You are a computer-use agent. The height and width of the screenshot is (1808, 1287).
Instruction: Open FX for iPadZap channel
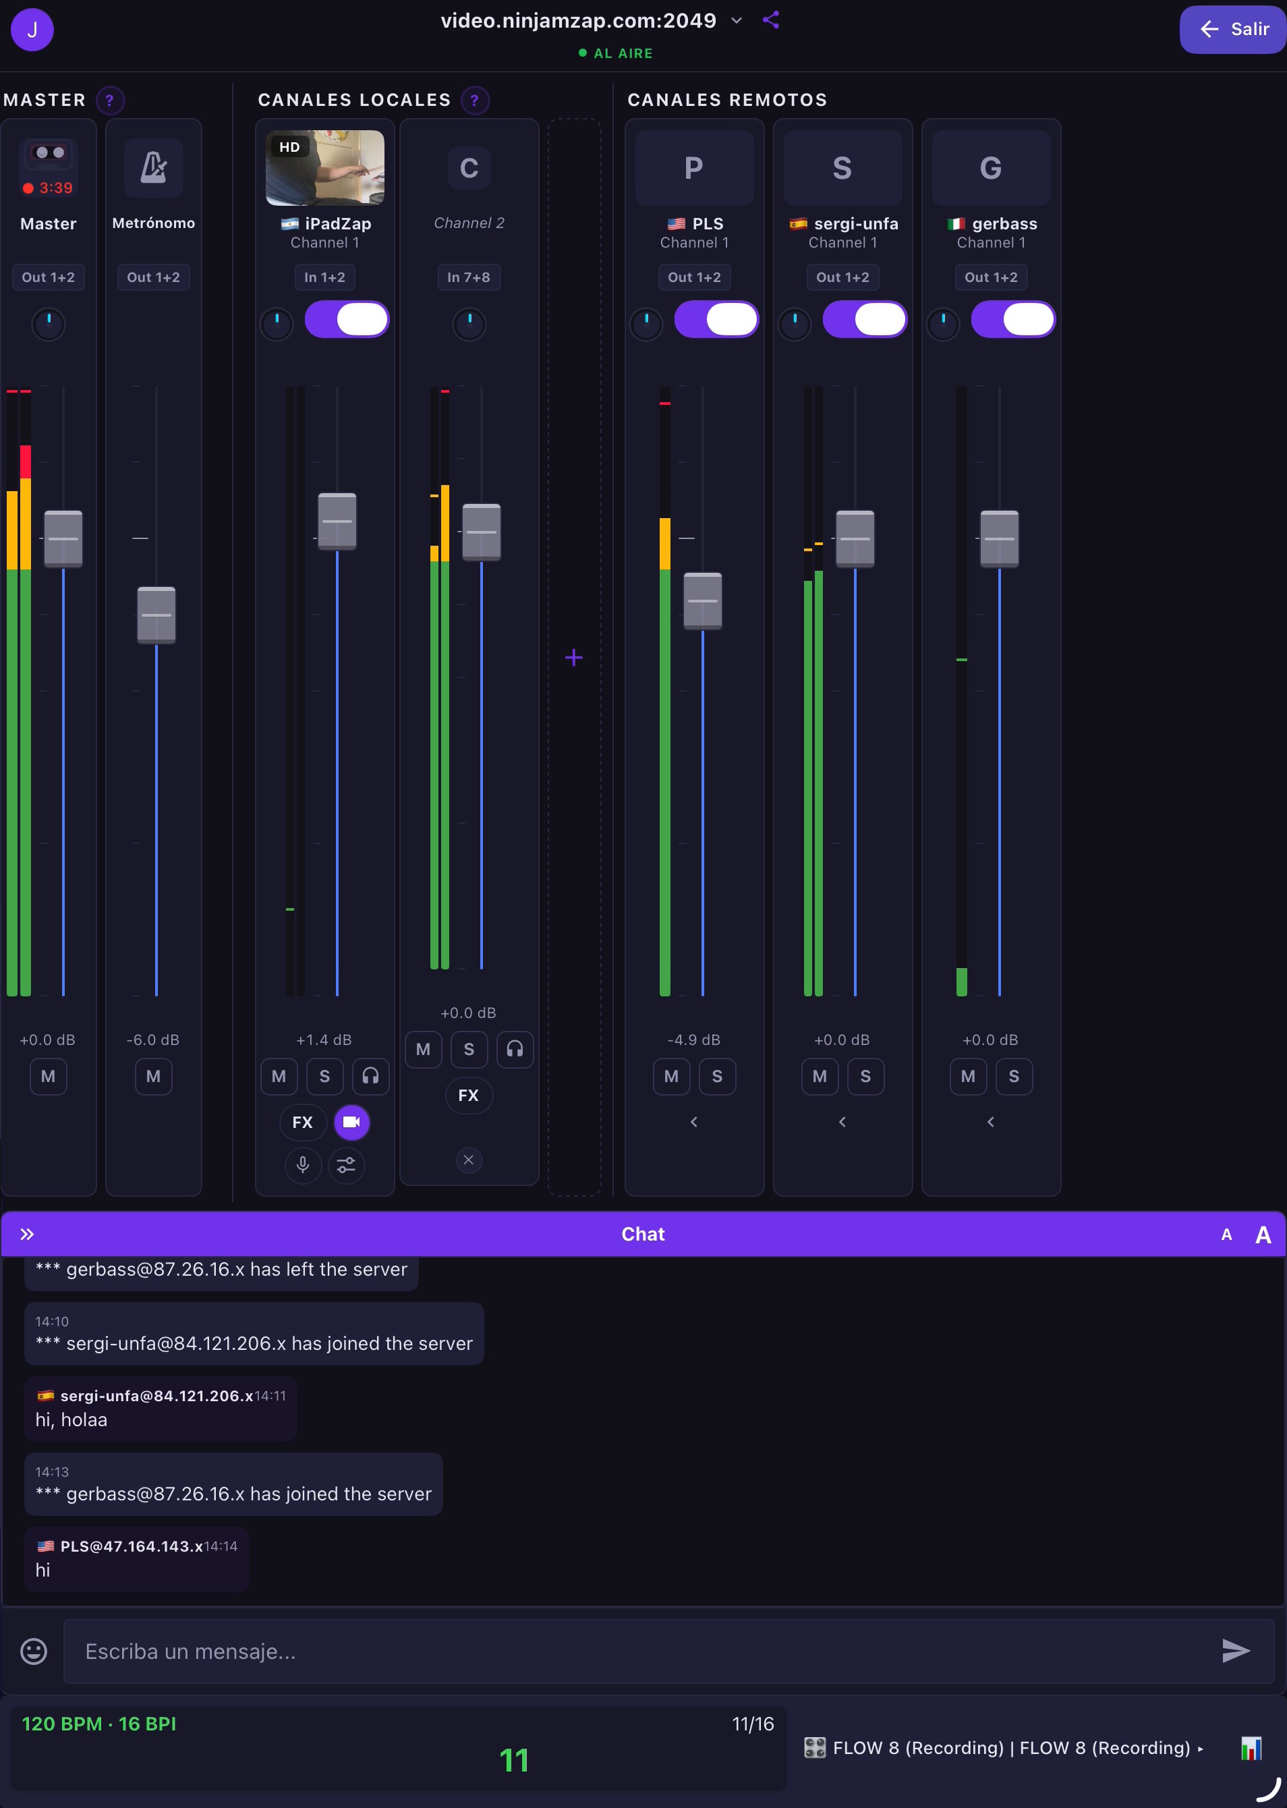pyautogui.click(x=303, y=1123)
